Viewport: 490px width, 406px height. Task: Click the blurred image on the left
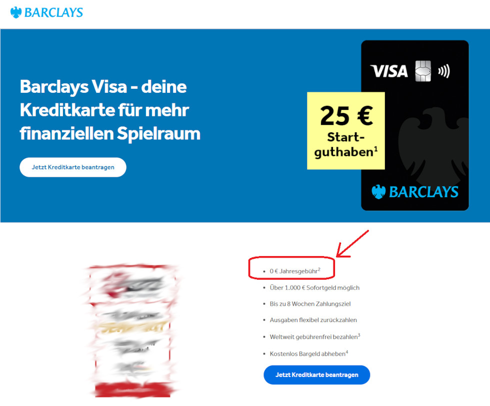click(x=132, y=331)
